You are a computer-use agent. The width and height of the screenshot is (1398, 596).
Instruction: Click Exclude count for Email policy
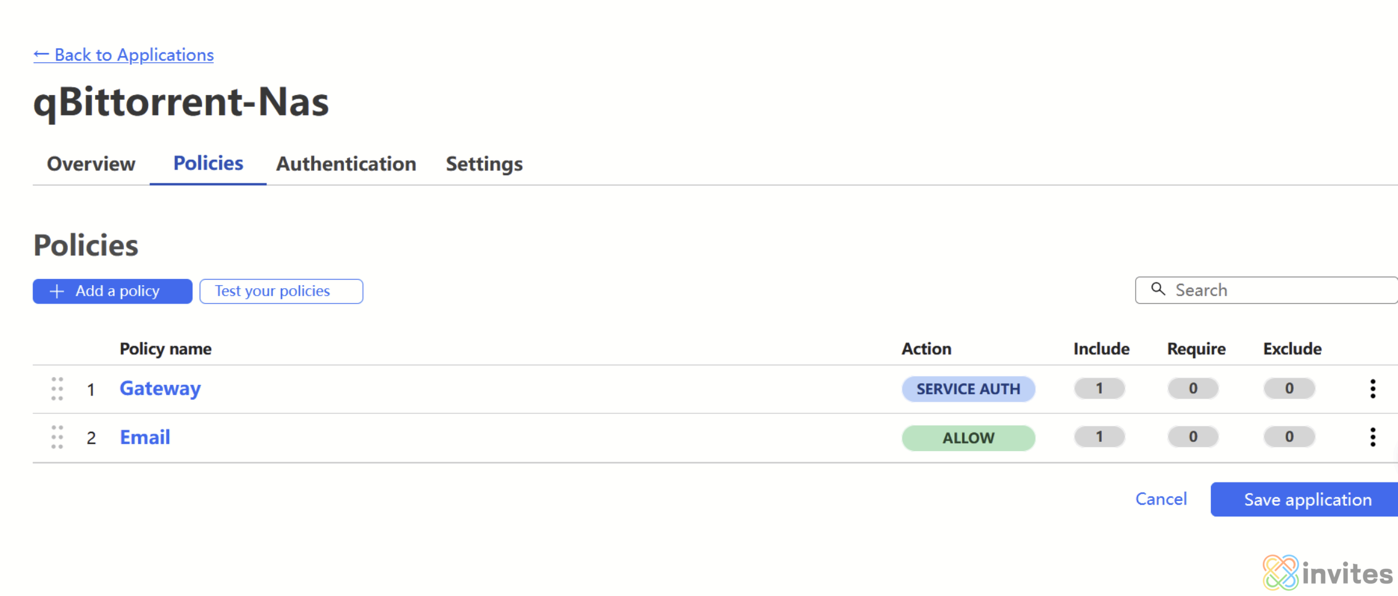point(1289,437)
